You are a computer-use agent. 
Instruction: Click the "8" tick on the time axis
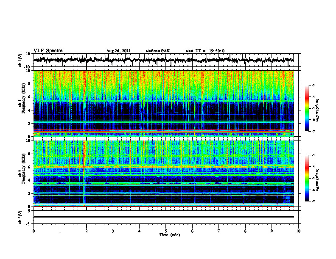tap(245, 231)
